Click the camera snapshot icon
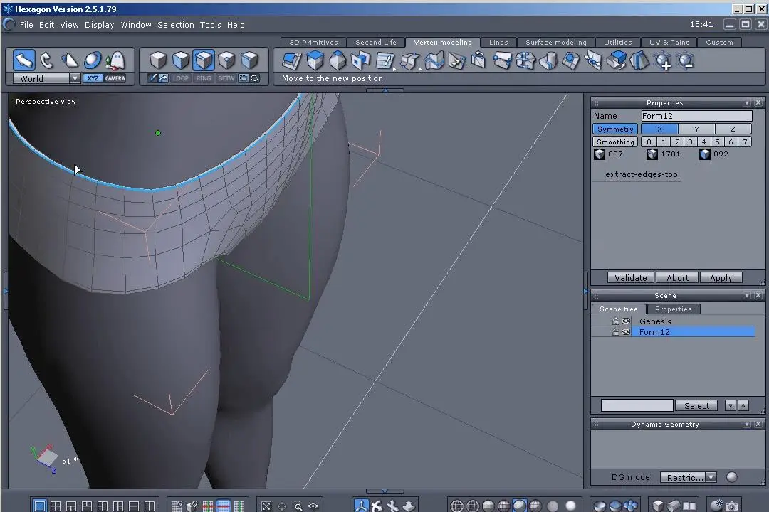Viewport: 769px width, 512px height. 732,506
